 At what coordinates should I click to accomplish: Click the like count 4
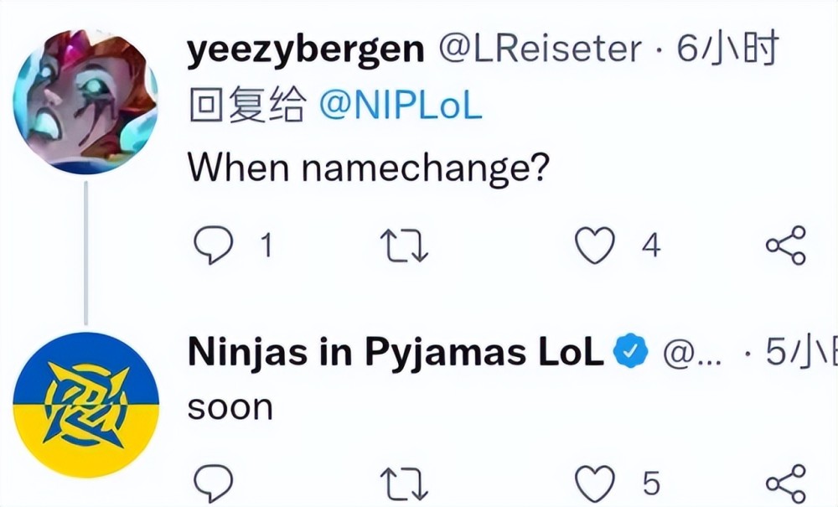point(650,246)
